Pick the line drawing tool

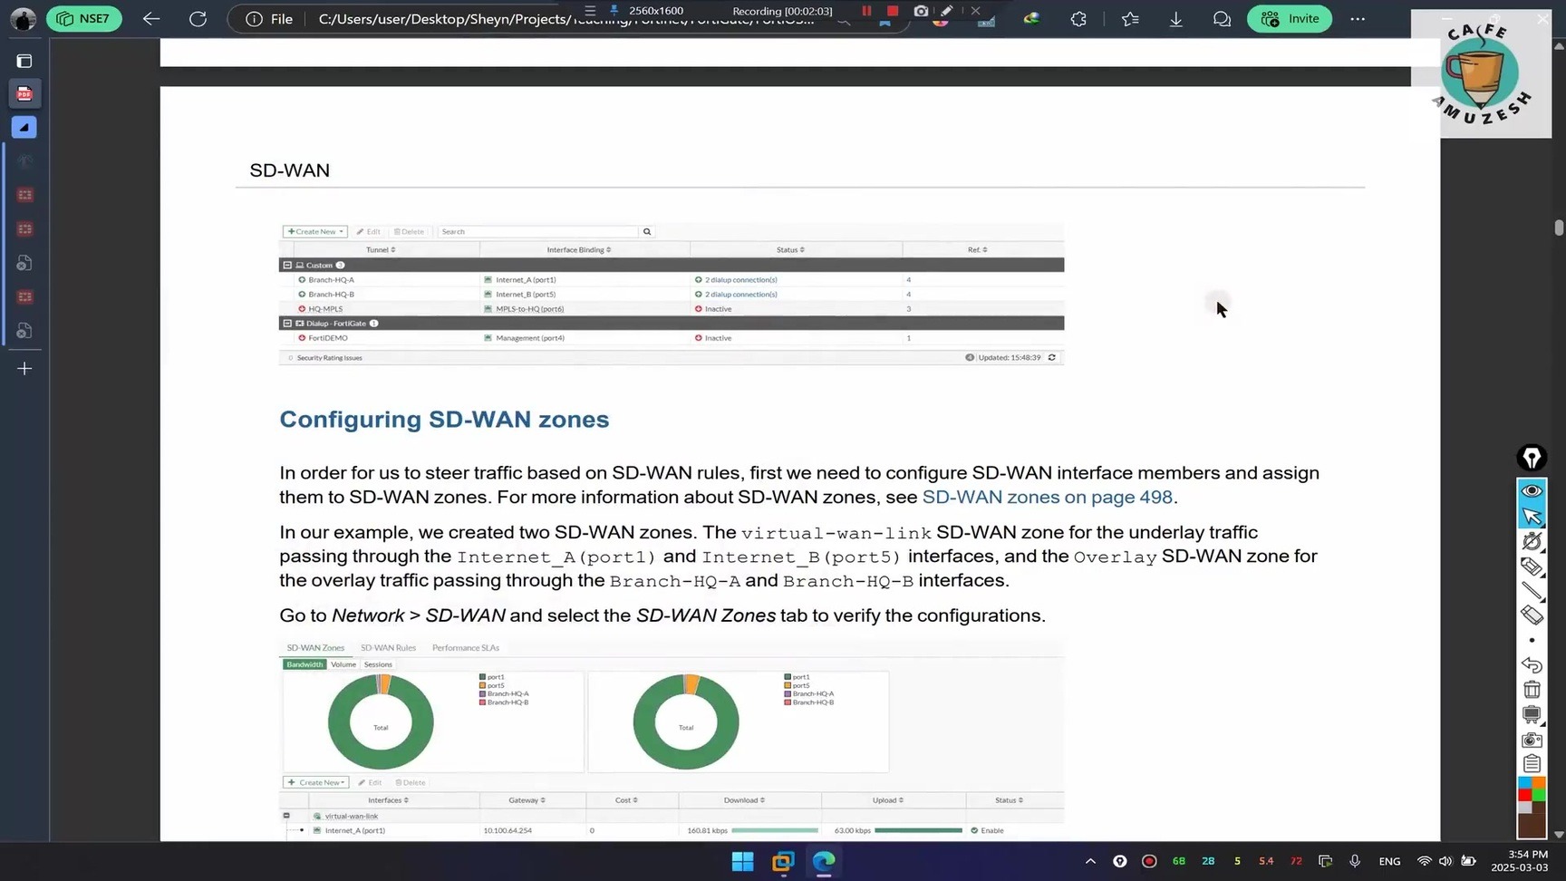[1532, 591]
